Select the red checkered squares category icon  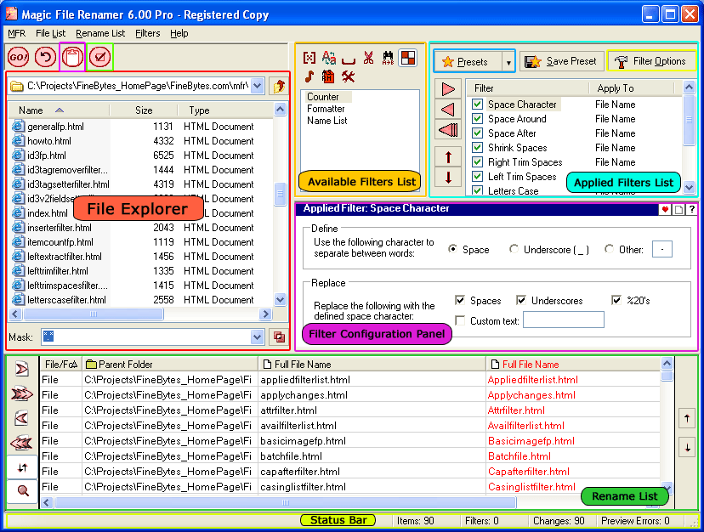tap(407, 58)
